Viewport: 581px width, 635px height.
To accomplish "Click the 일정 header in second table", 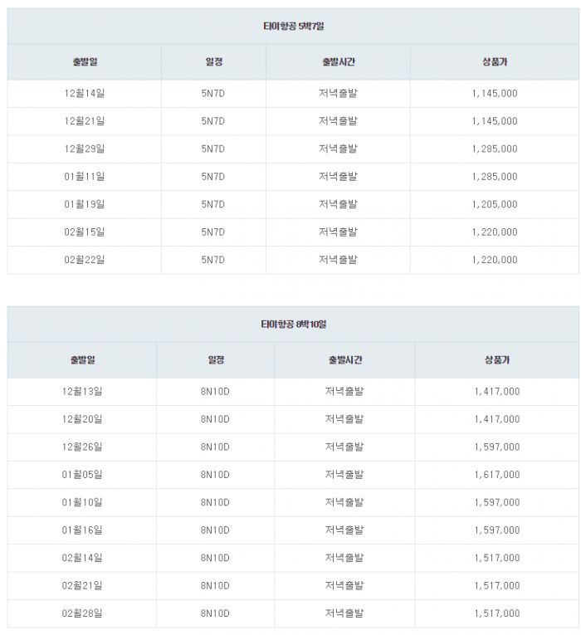I will (216, 360).
